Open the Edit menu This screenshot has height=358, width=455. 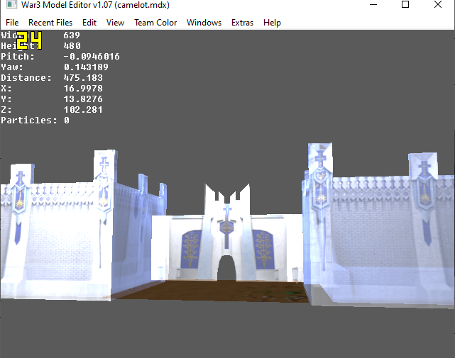click(x=89, y=23)
